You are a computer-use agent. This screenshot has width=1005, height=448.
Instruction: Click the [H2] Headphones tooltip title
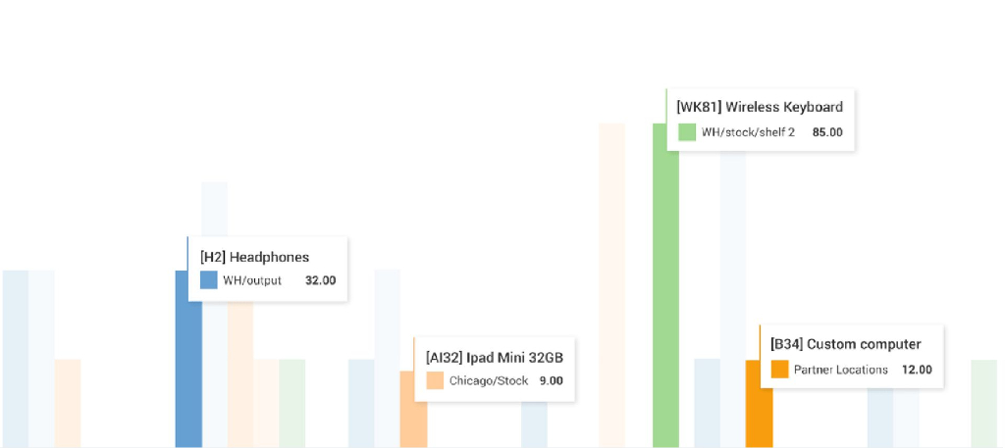pyautogui.click(x=254, y=257)
